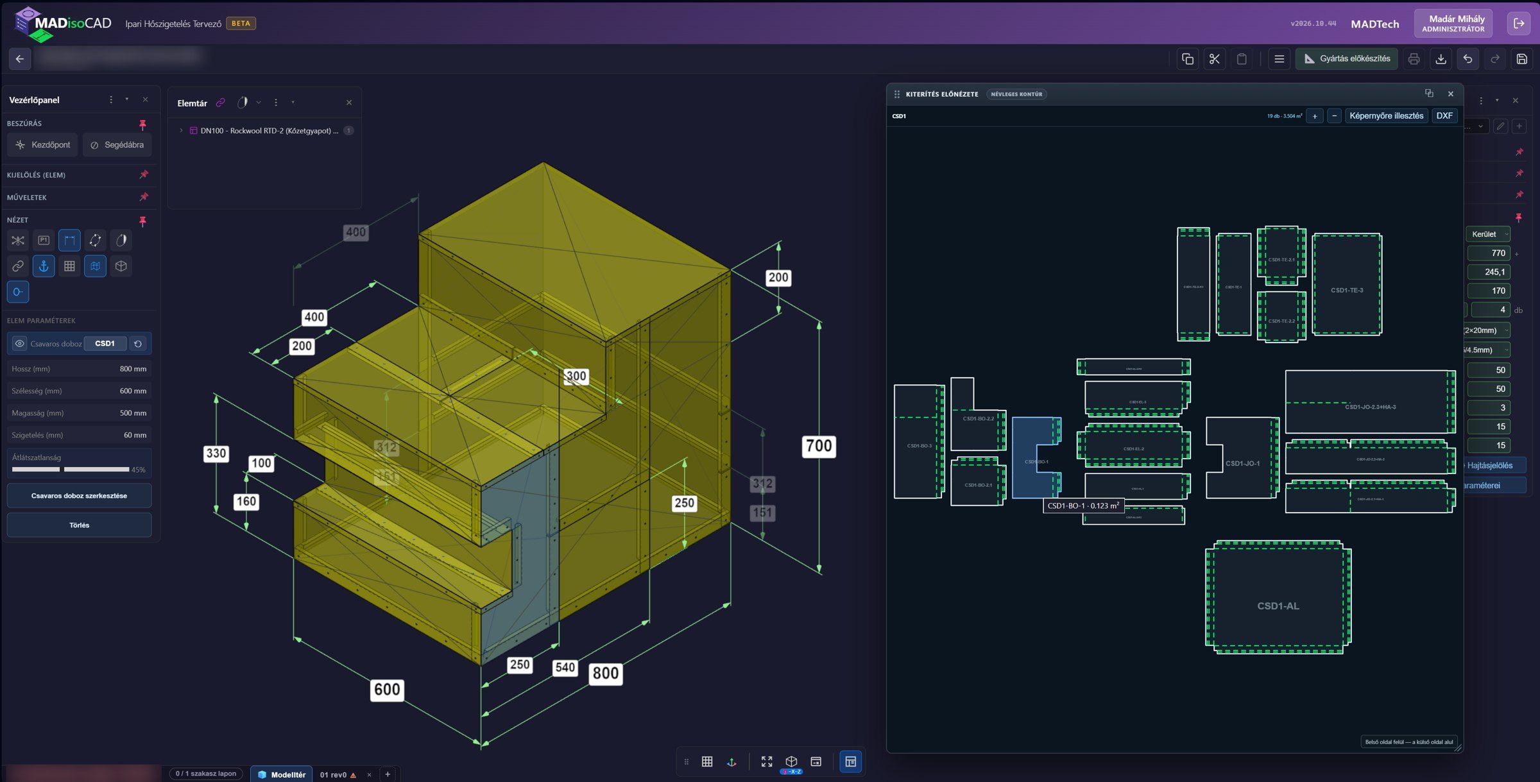1540x782 pixels.
Task: Click the link icon next to Elemtár
Action: (220, 103)
